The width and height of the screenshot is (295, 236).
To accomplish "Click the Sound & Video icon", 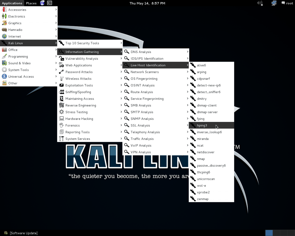I will click(4, 63).
